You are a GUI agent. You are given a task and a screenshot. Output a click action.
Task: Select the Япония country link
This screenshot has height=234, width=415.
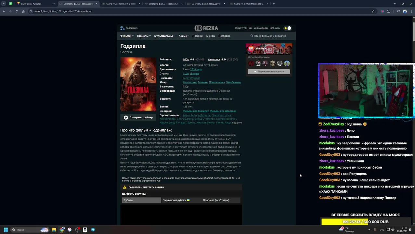tap(194, 73)
